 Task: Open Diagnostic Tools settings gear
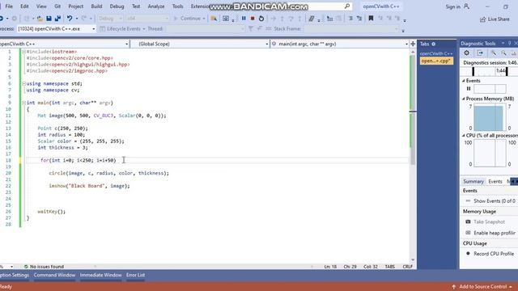(466, 53)
